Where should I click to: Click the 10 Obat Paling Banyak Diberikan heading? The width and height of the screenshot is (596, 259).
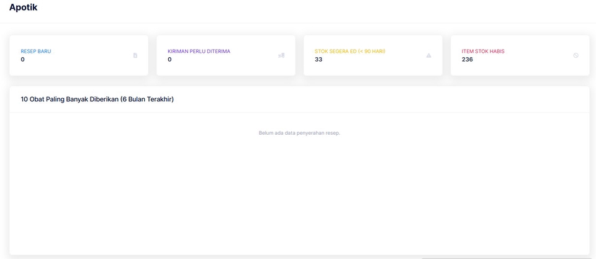pyautogui.click(x=97, y=99)
